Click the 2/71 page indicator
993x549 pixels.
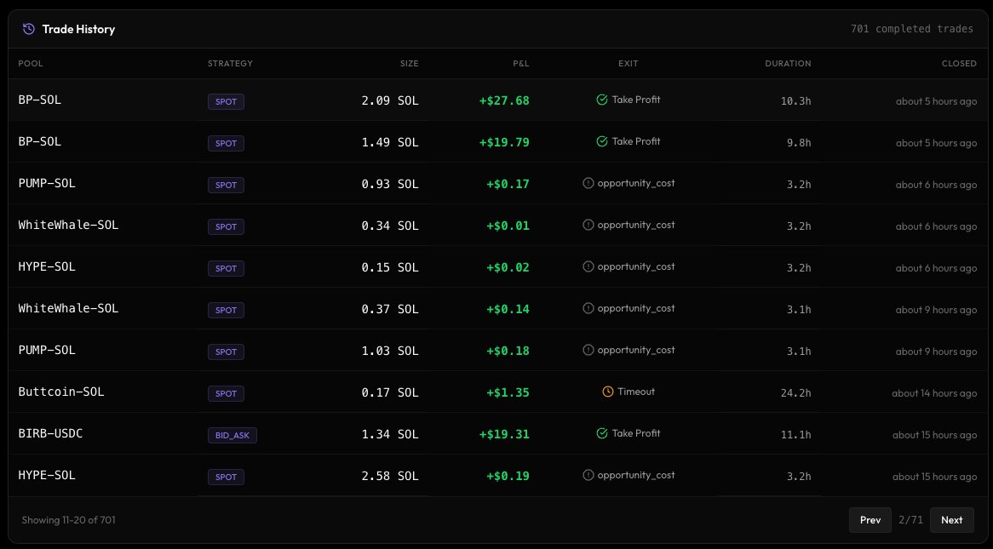tap(910, 520)
